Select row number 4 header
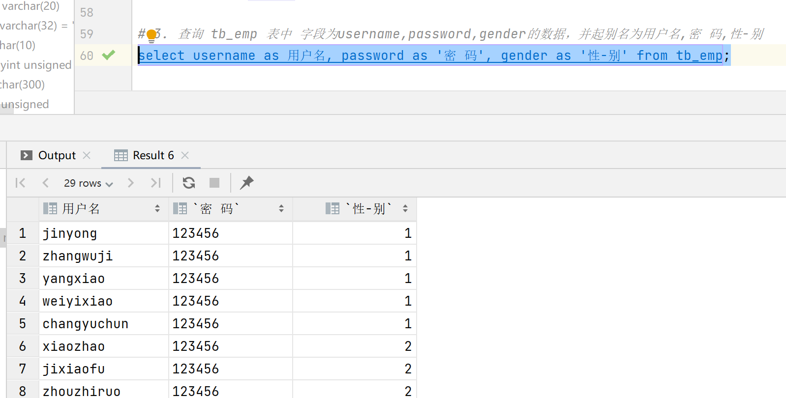786x398 pixels. (x=23, y=301)
